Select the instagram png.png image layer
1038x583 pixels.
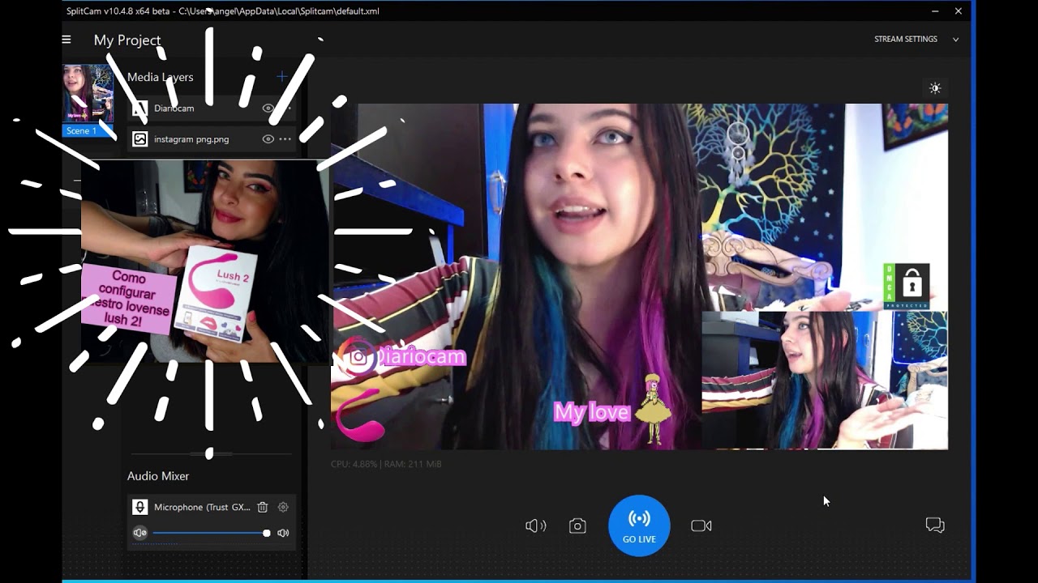[191, 139]
